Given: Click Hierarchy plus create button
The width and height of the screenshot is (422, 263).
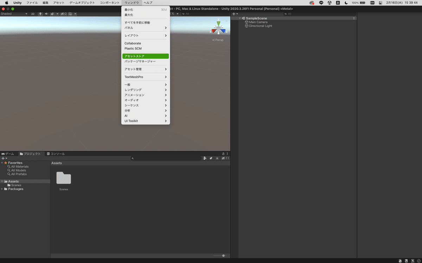Looking at the screenshot, I should (235, 14).
